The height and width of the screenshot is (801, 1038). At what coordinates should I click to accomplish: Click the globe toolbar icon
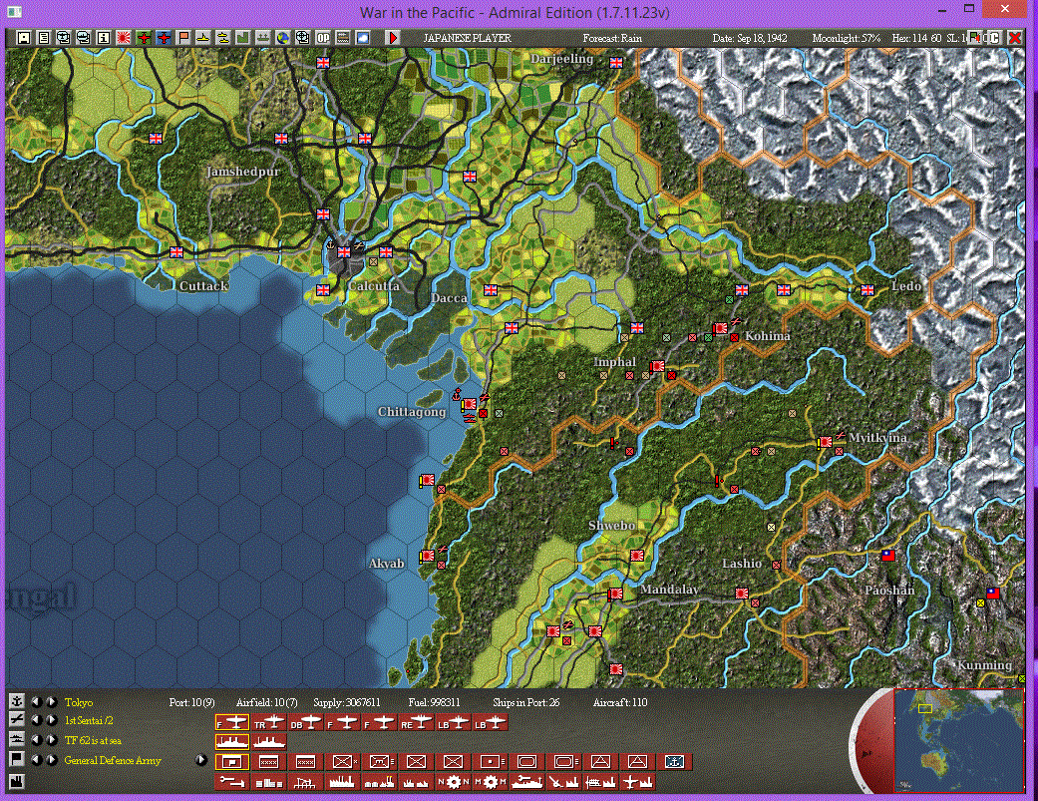pos(282,38)
